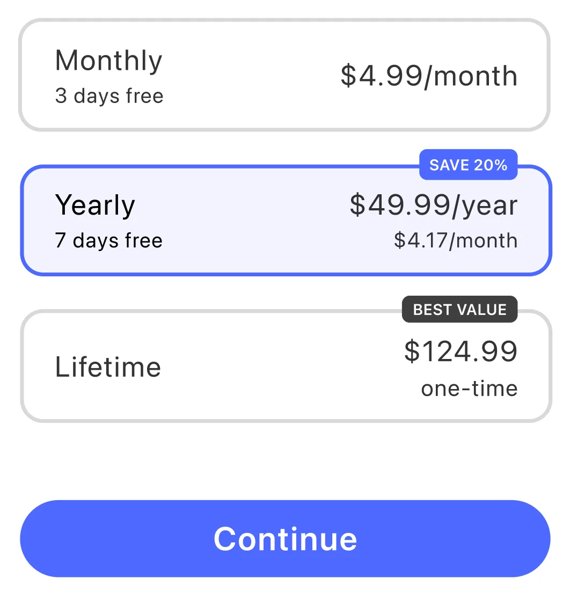570x601 pixels.
Task: Tap the $4.99/month price
Action: point(429,76)
